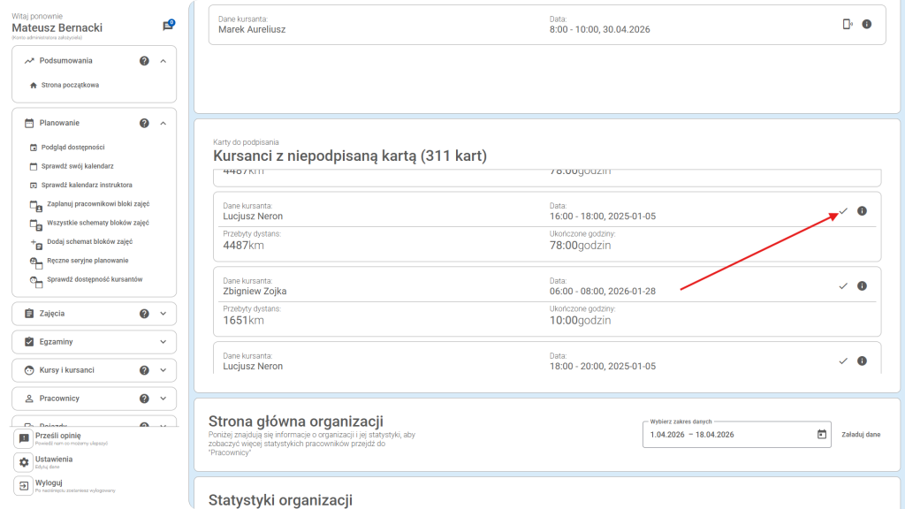
Task: Click the Wybierz zakres danych date field
Action: click(x=729, y=434)
